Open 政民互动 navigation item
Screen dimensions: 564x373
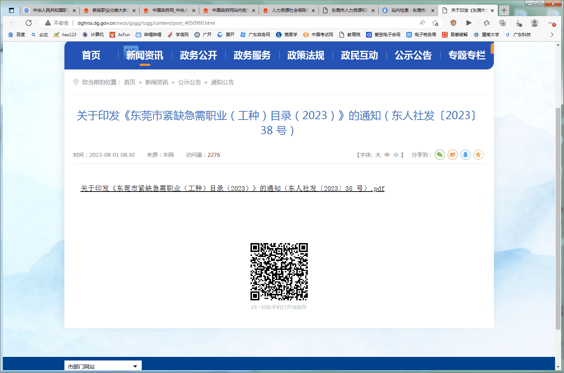[x=359, y=55]
